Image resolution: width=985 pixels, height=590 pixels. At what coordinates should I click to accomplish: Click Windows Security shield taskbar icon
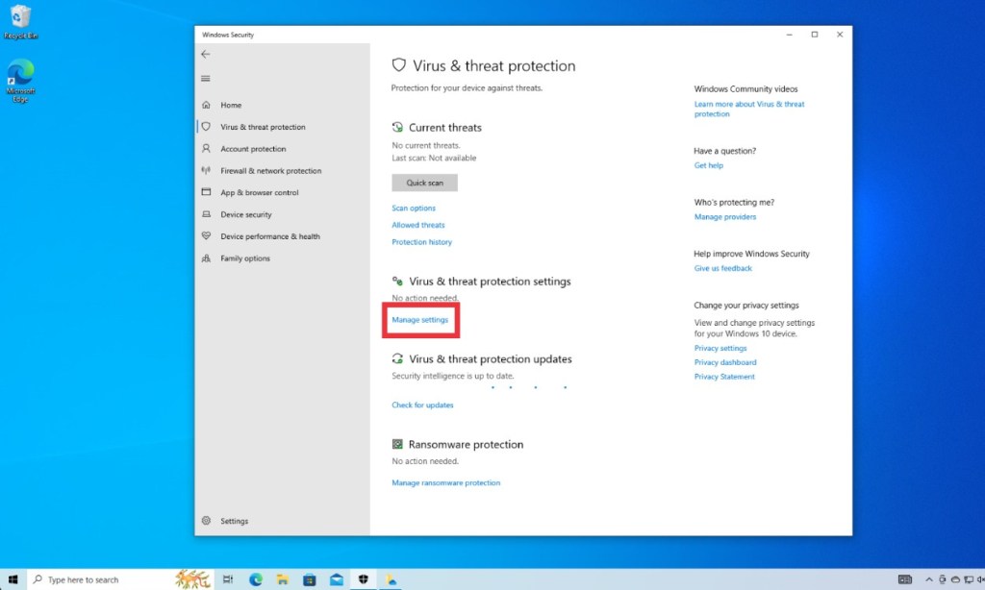coord(363,579)
